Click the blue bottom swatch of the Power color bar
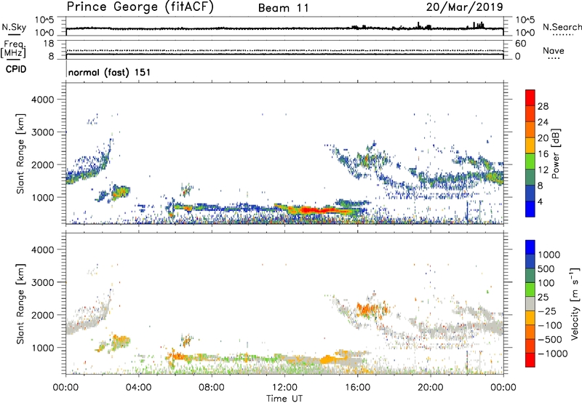Image resolution: width=582 pixels, height=403 pixels. click(530, 209)
